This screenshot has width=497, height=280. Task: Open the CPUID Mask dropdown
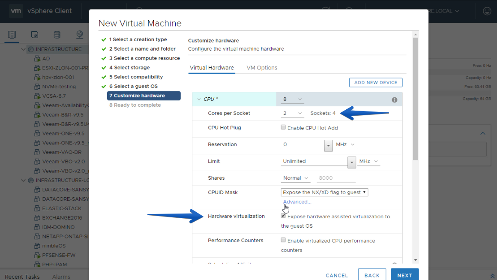324,193
